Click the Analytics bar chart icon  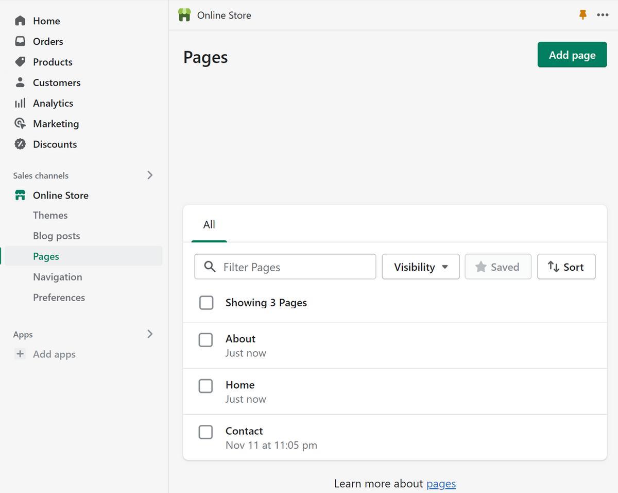(20, 103)
